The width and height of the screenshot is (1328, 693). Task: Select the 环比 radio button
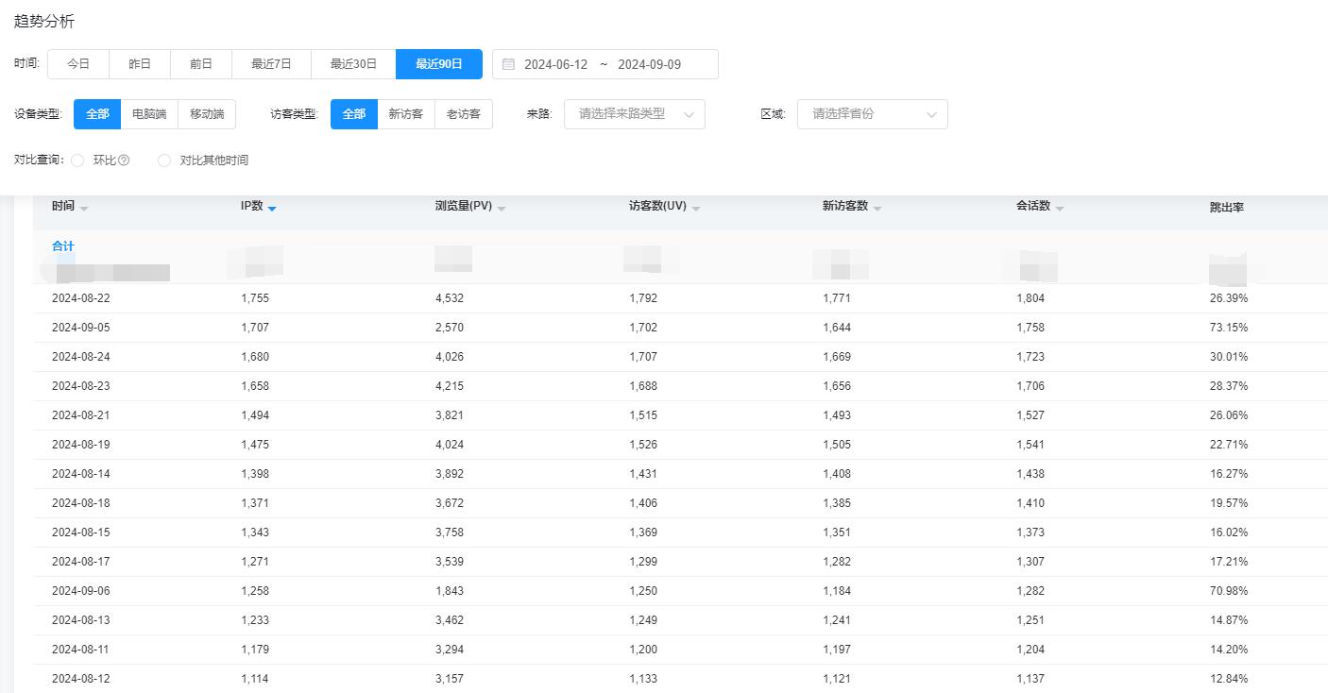click(x=78, y=161)
